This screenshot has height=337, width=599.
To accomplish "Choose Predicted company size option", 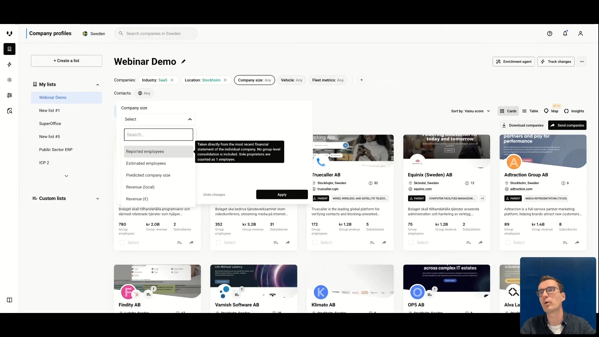I will 158,175.
